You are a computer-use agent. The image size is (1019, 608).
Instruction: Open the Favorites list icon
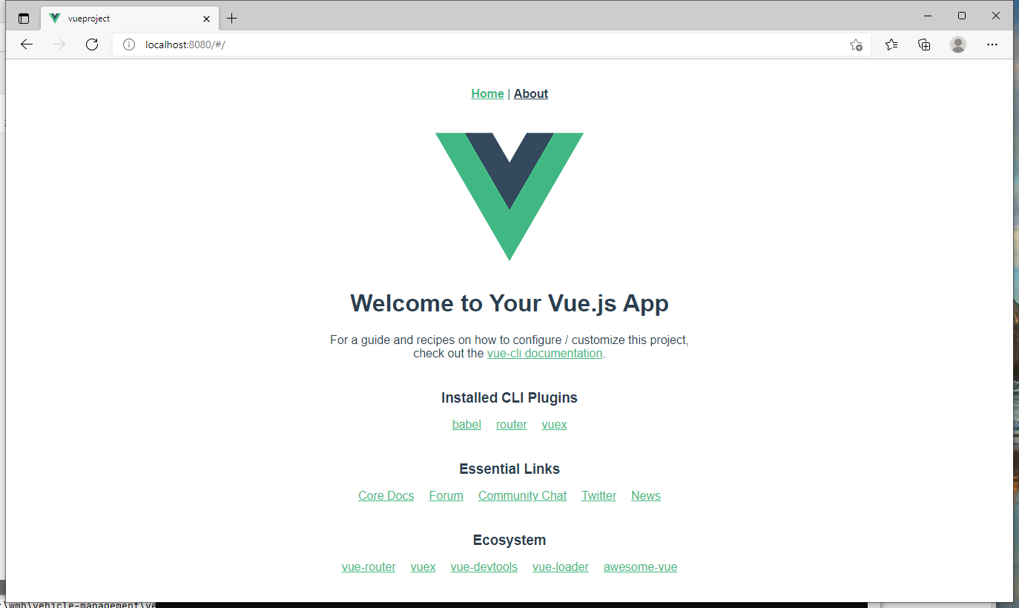coord(891,44)
